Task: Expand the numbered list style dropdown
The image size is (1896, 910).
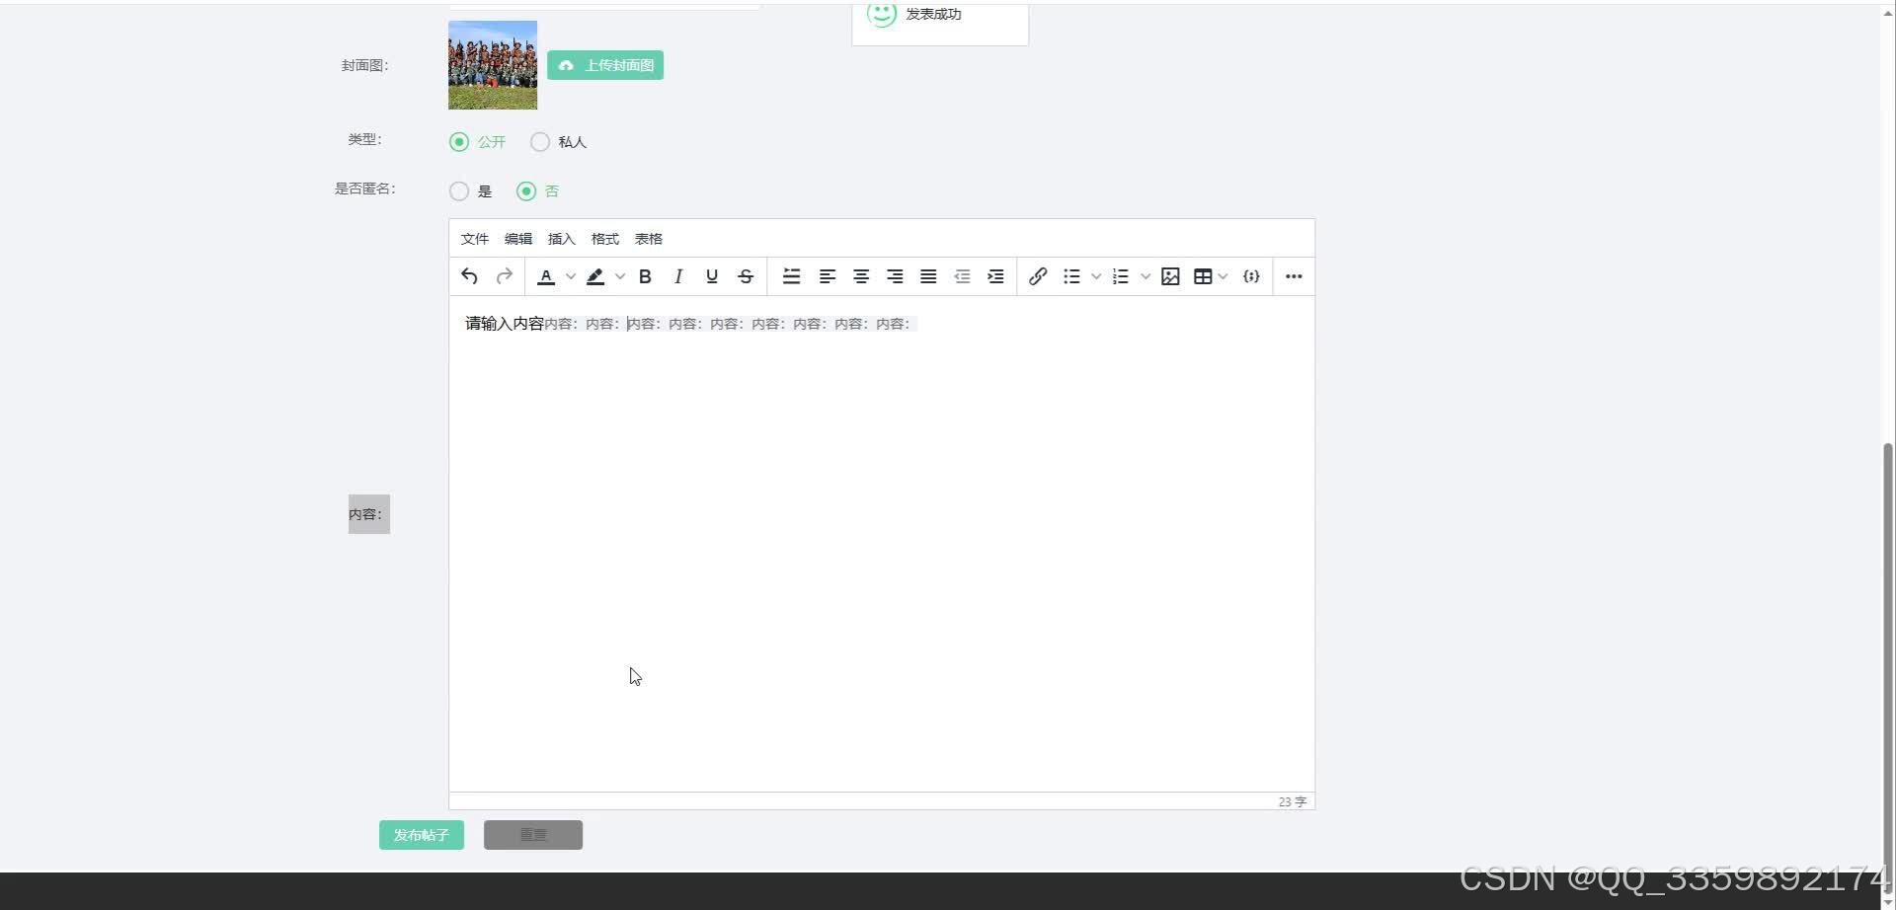Action: point(1145,276)
